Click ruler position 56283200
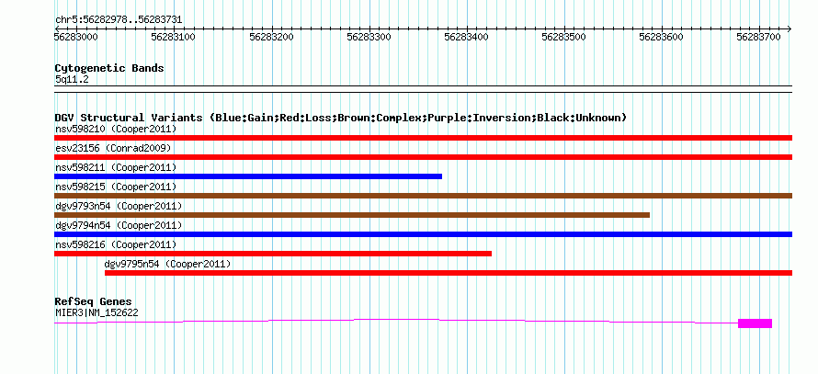This screenshot has height=374, width=818. [x=271, y=37]
